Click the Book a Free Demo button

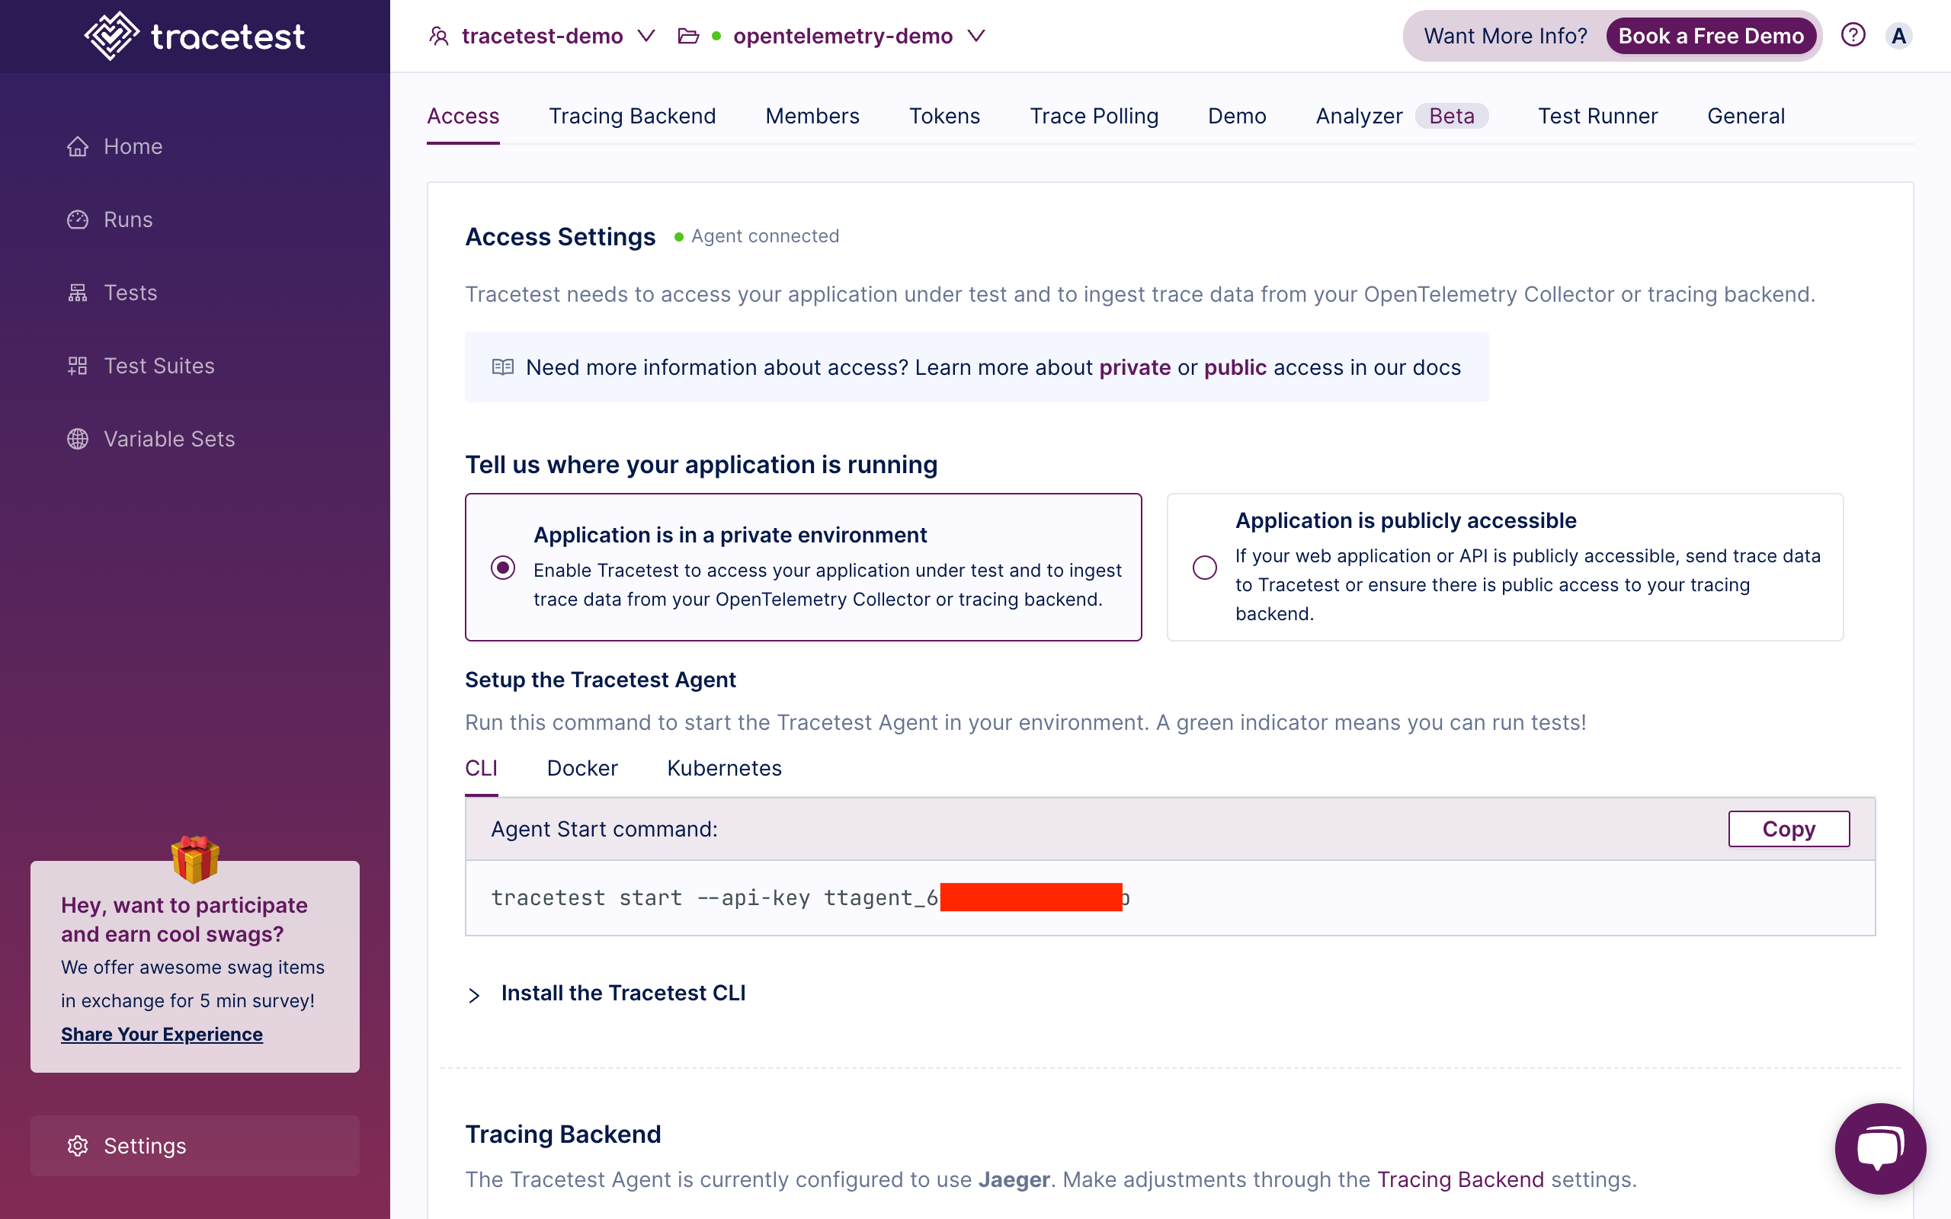1708,35
